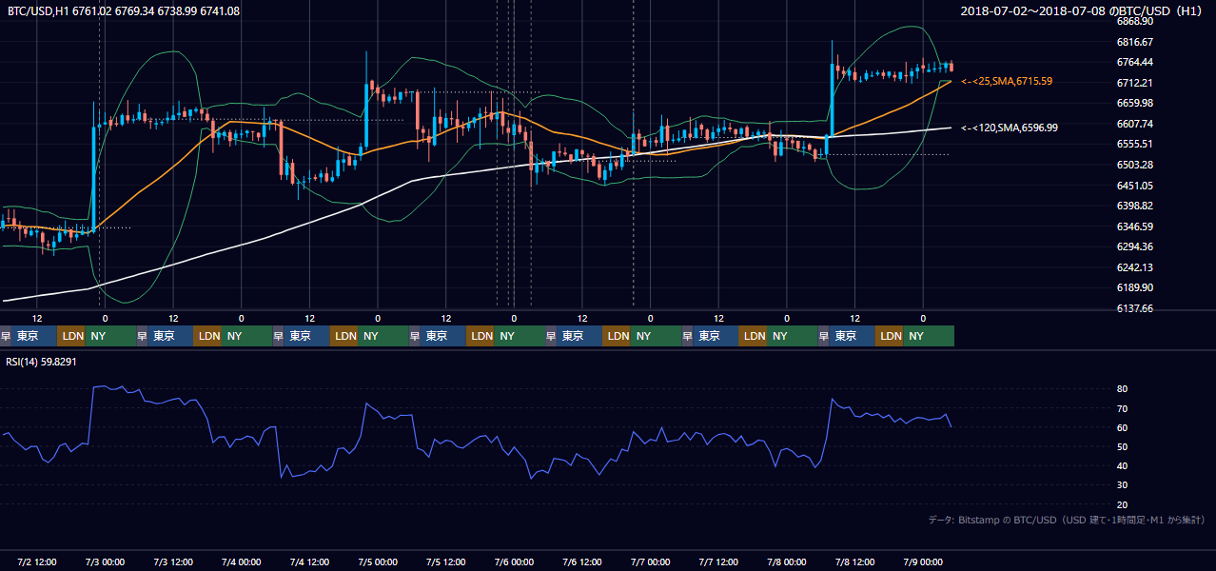This screenshot has height=571, width=1216.
Task: Pick the 7/7 00:00 time axis label
Action: click(x=652, y=561)
